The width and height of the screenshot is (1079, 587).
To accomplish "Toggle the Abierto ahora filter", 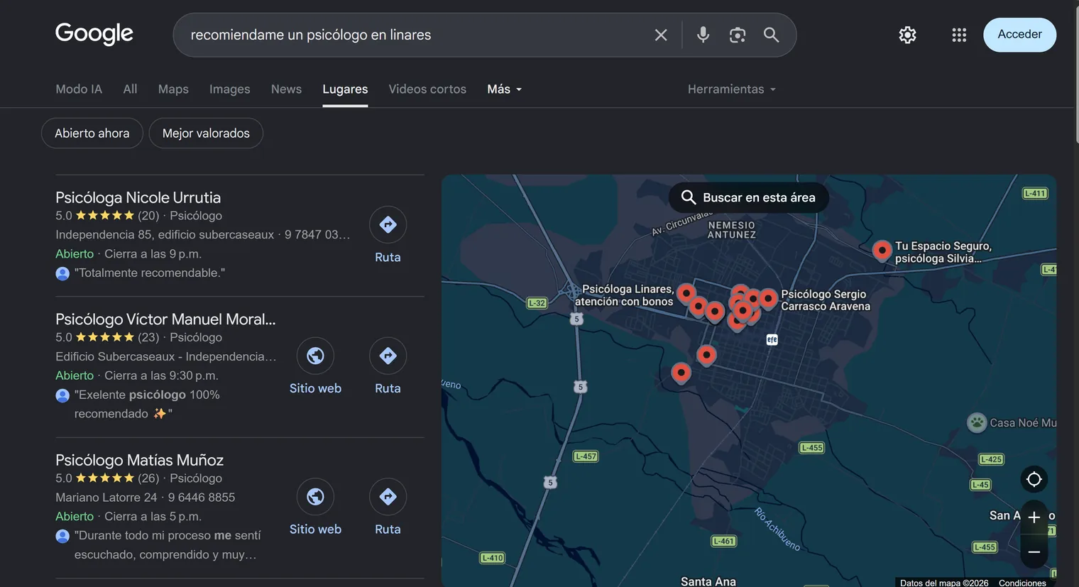I will (92, 133).
